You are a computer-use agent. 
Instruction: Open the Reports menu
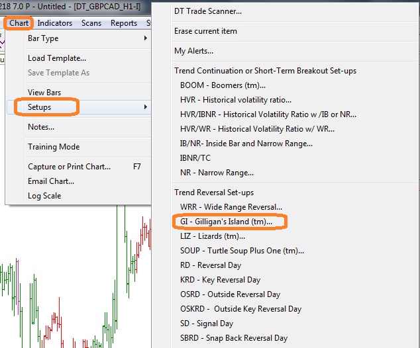tap(124, 23)
